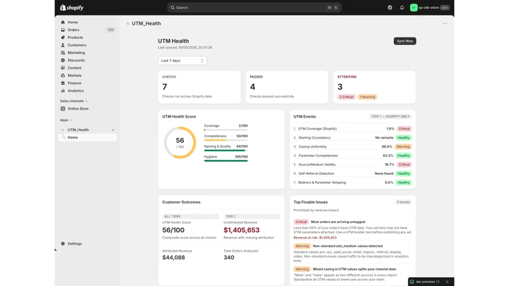Screen dimensions: 509x286
Task: Click the Markets globe icon
Action: coord(63,76)
